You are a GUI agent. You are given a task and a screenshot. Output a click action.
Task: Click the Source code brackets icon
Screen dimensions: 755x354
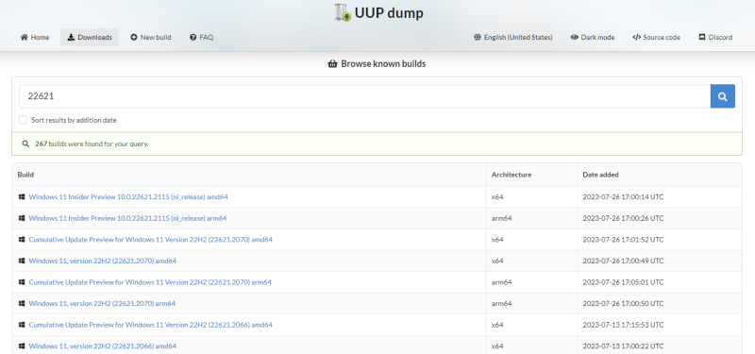click(636, 37)
